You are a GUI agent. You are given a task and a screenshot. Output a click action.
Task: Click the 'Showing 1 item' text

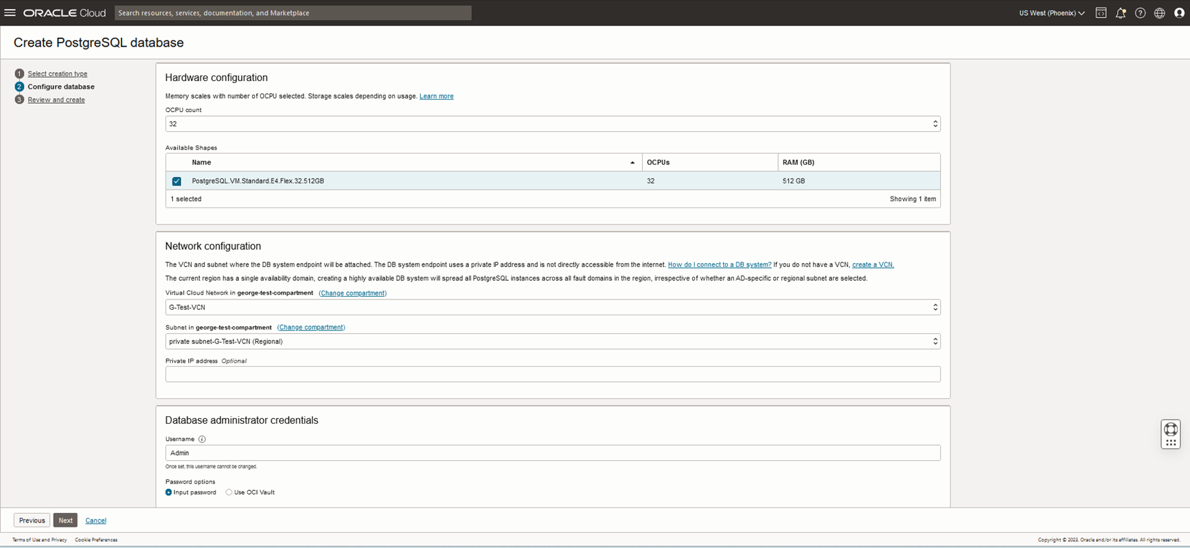(913, 199)
